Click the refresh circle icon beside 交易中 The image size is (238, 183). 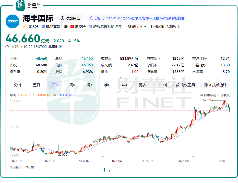coord(7,47)
